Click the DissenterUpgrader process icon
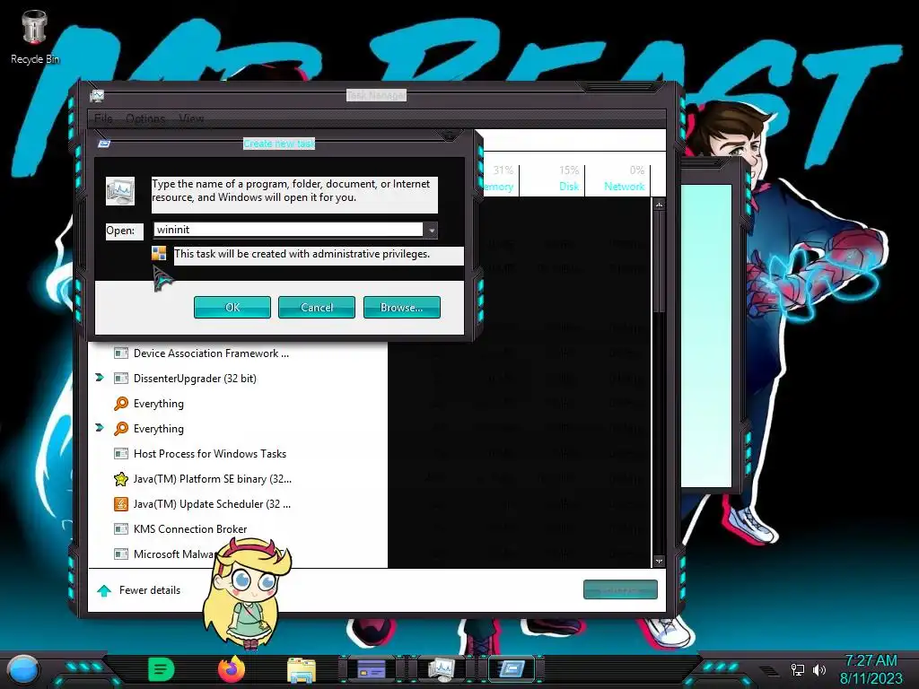919x689 pixels. point(121,379)
